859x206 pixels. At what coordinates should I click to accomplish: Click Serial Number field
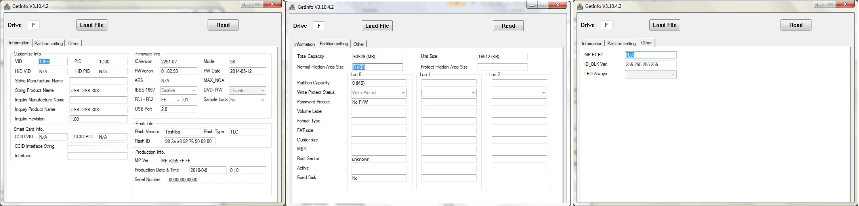pos(217,179)
